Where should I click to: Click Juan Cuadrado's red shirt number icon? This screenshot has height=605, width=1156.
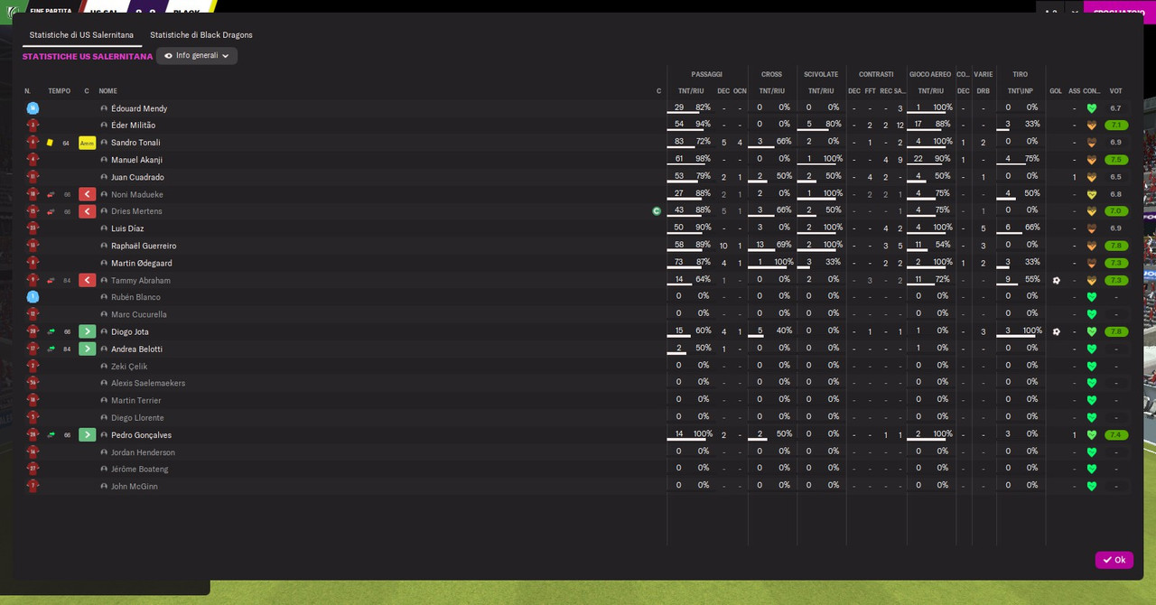click(x=33, y=177)
